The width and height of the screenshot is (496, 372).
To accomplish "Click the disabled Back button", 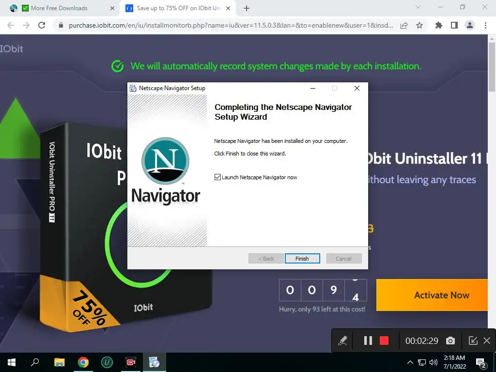I will (x=266, y=259).
